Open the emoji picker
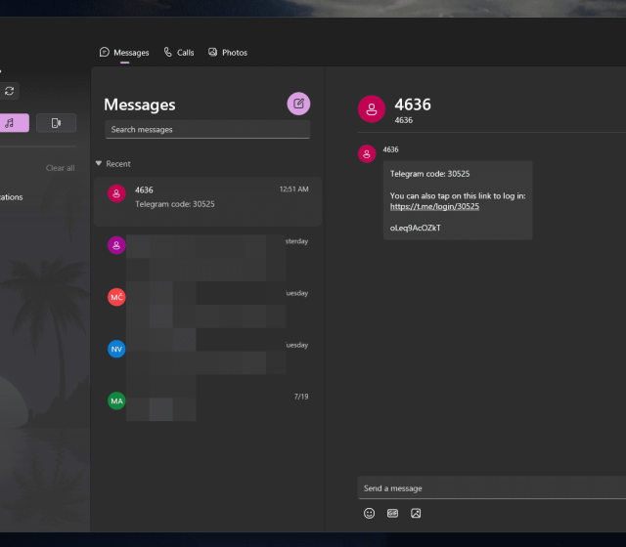 click(x=369, y=513)
